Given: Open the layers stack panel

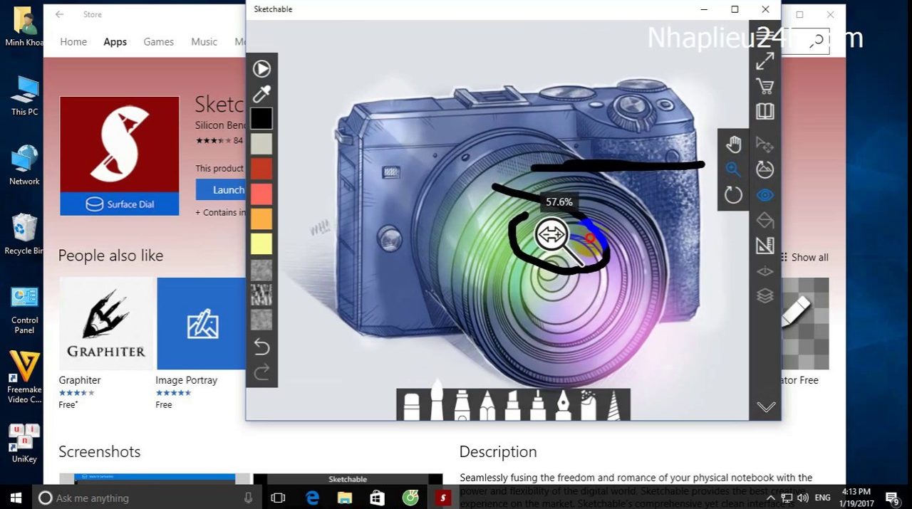Looking at the screenshot, I should [765, 295].
